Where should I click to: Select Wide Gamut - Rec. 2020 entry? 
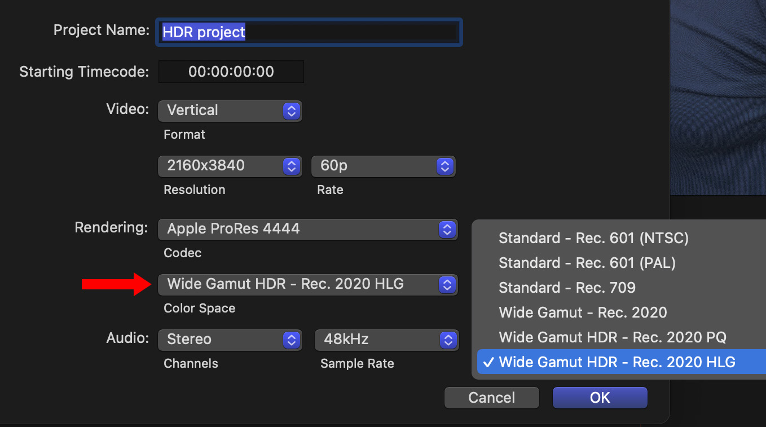(x=583, y=312)
